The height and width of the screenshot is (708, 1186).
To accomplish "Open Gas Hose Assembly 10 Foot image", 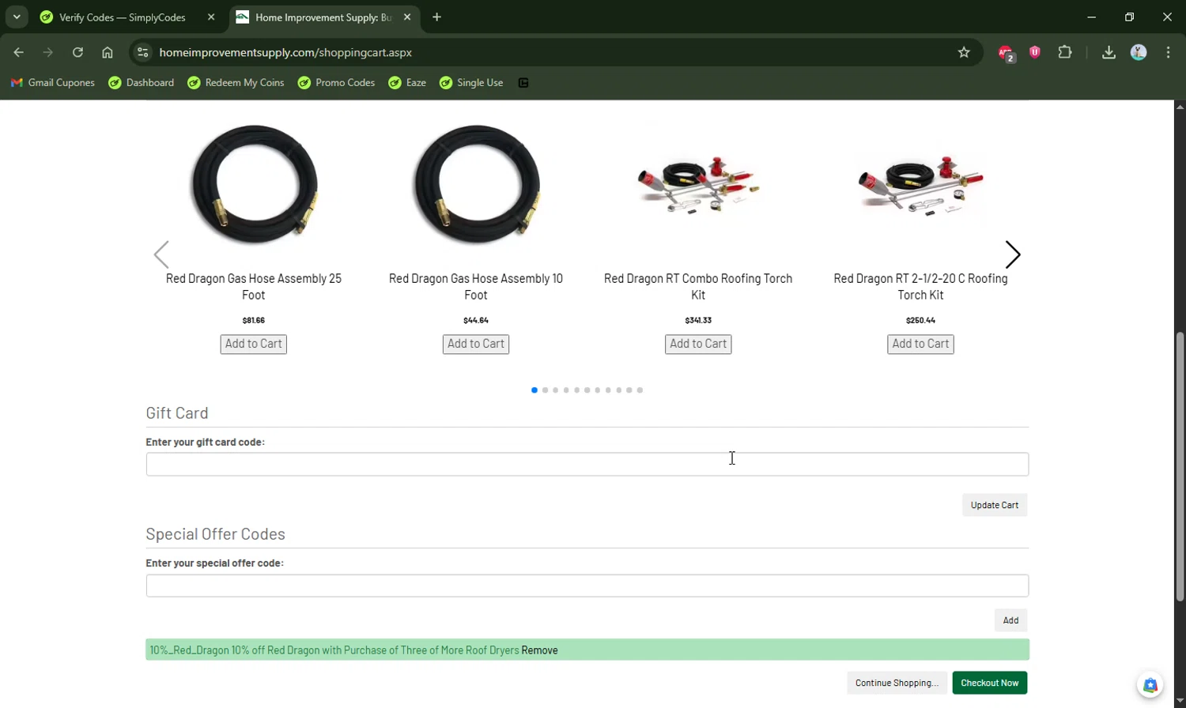I will (476, 186).
